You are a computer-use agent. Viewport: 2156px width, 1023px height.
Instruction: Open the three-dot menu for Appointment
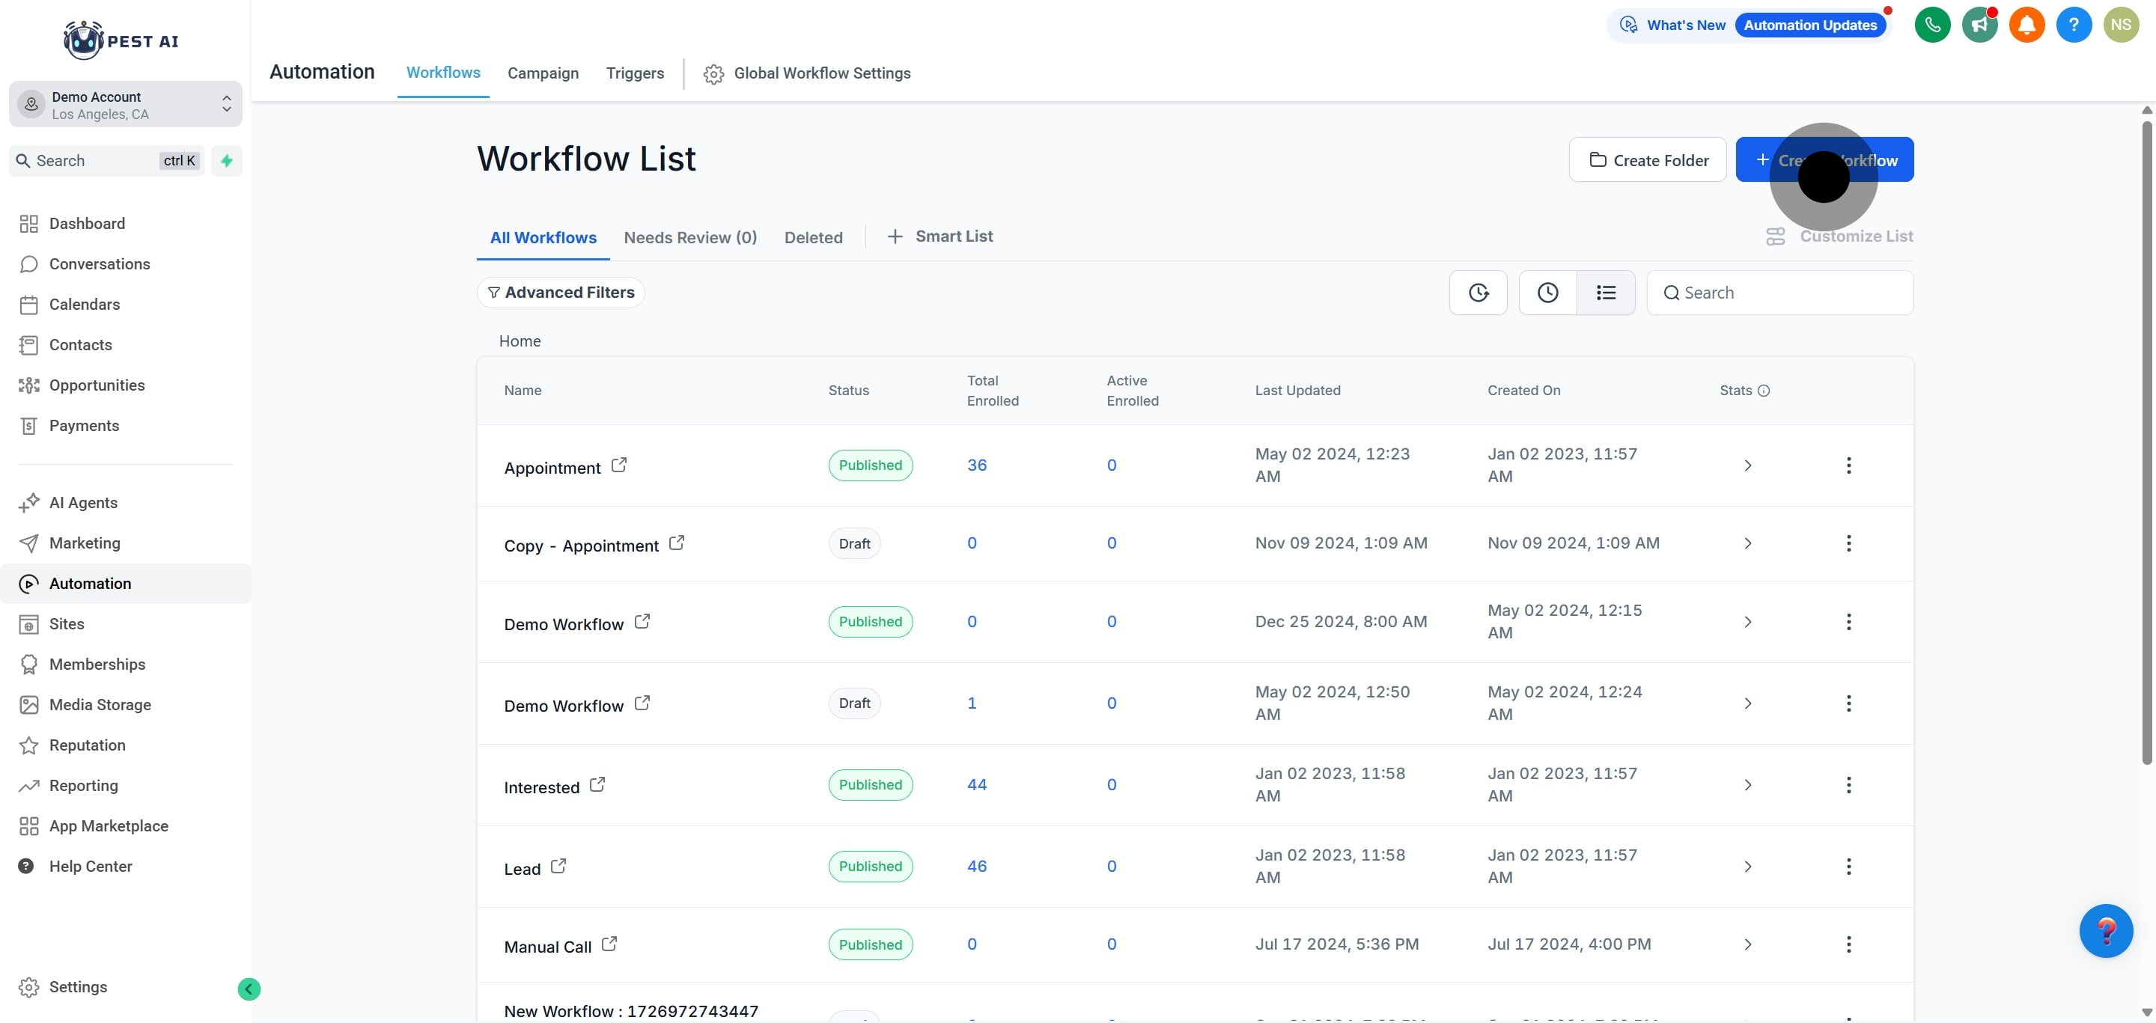1849,465
